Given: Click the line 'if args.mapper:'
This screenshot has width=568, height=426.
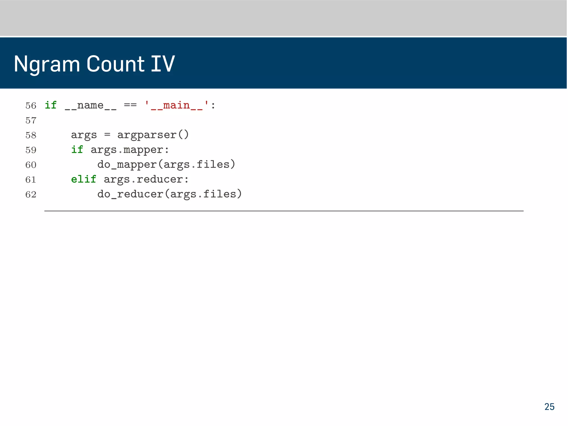Looking at the screenshot, I should point(120,150).
